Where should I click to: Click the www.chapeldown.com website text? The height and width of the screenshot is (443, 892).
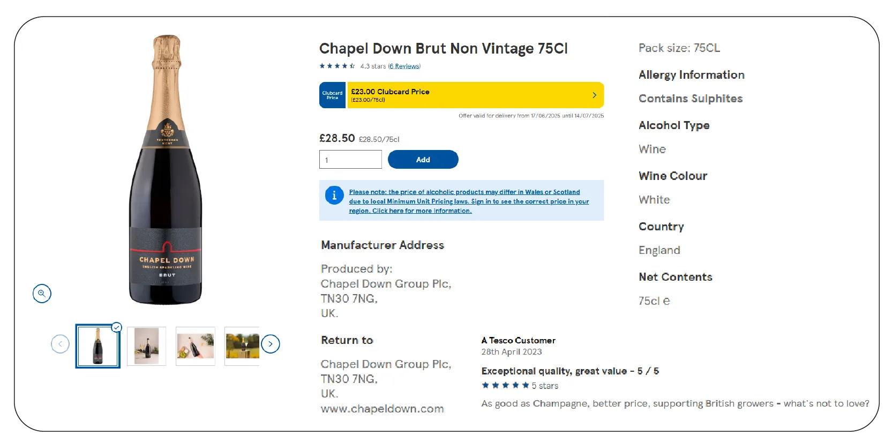383,409
